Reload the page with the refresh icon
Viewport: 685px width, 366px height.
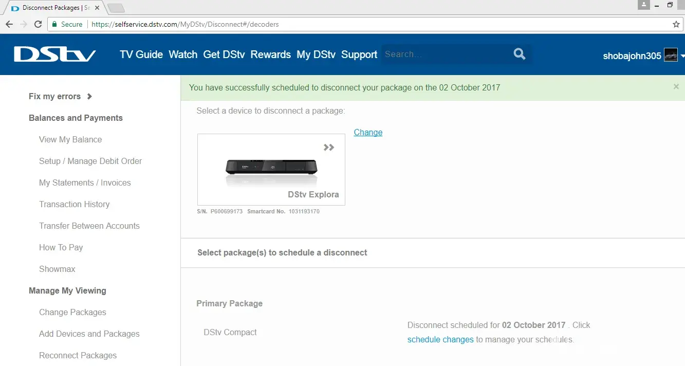click(38, 24)
